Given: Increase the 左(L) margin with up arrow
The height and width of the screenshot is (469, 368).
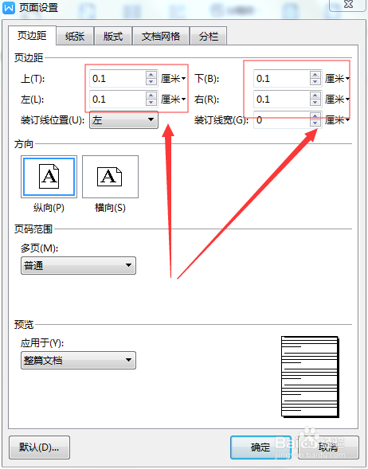Looking at the screenshot, I should point(151,95).
